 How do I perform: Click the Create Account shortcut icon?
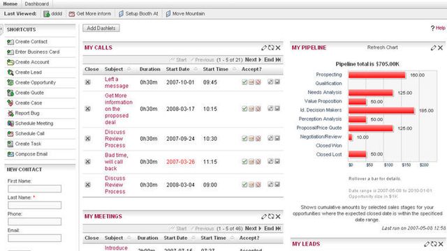pyautogui.click(x=10, y=62)
